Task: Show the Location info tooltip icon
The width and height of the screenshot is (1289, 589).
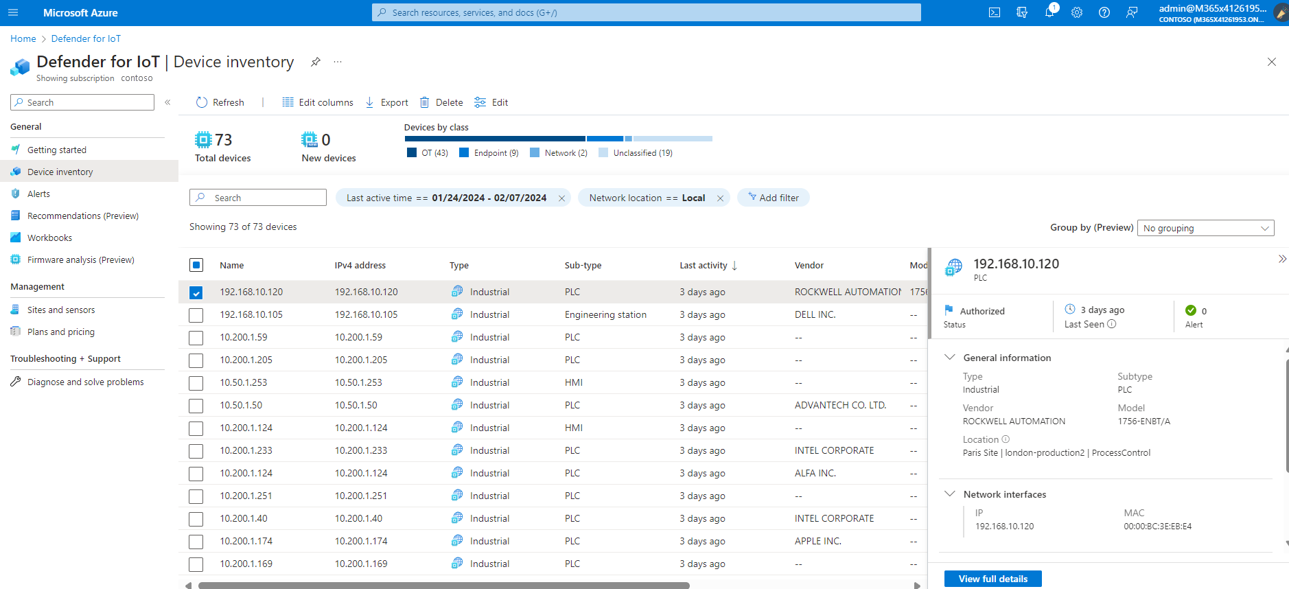Action: [1006, 439]
